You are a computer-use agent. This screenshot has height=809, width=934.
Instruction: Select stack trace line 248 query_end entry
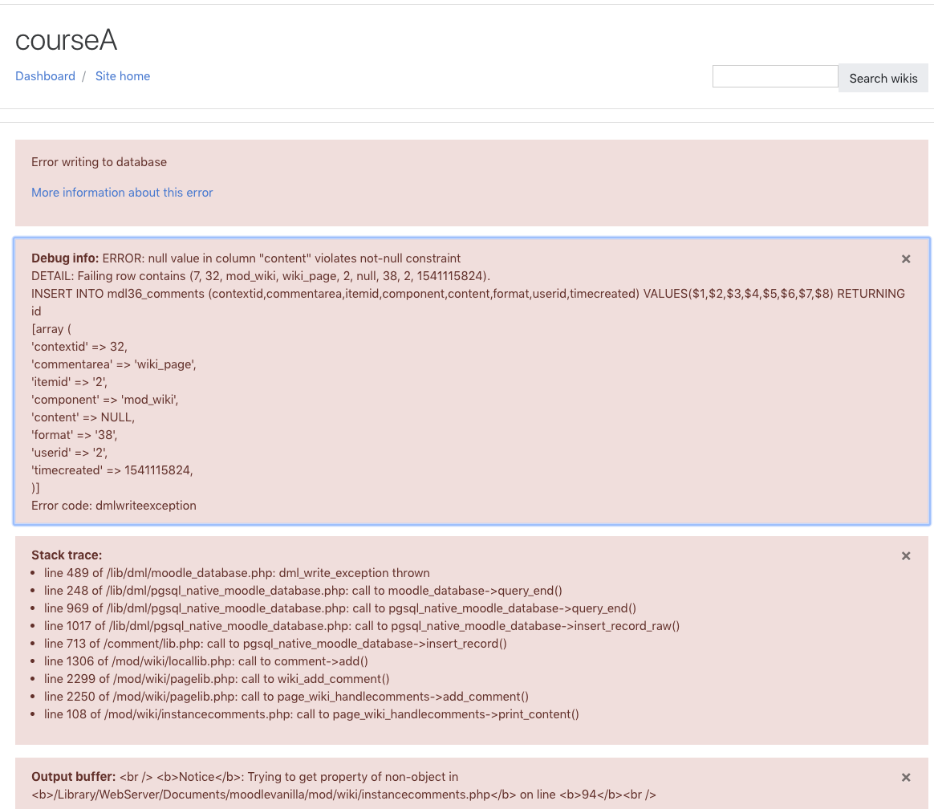[x=303, y=591]
